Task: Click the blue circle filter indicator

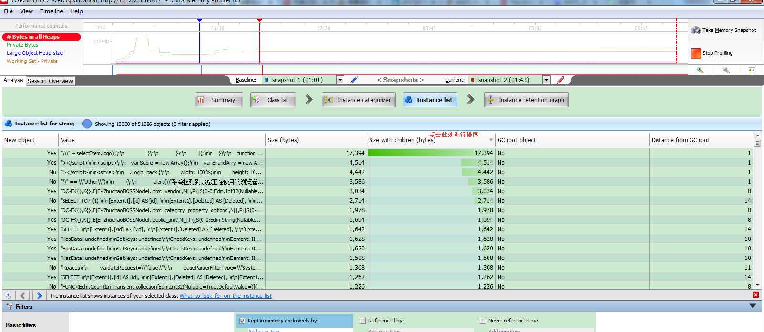Action: click(87, 124)
